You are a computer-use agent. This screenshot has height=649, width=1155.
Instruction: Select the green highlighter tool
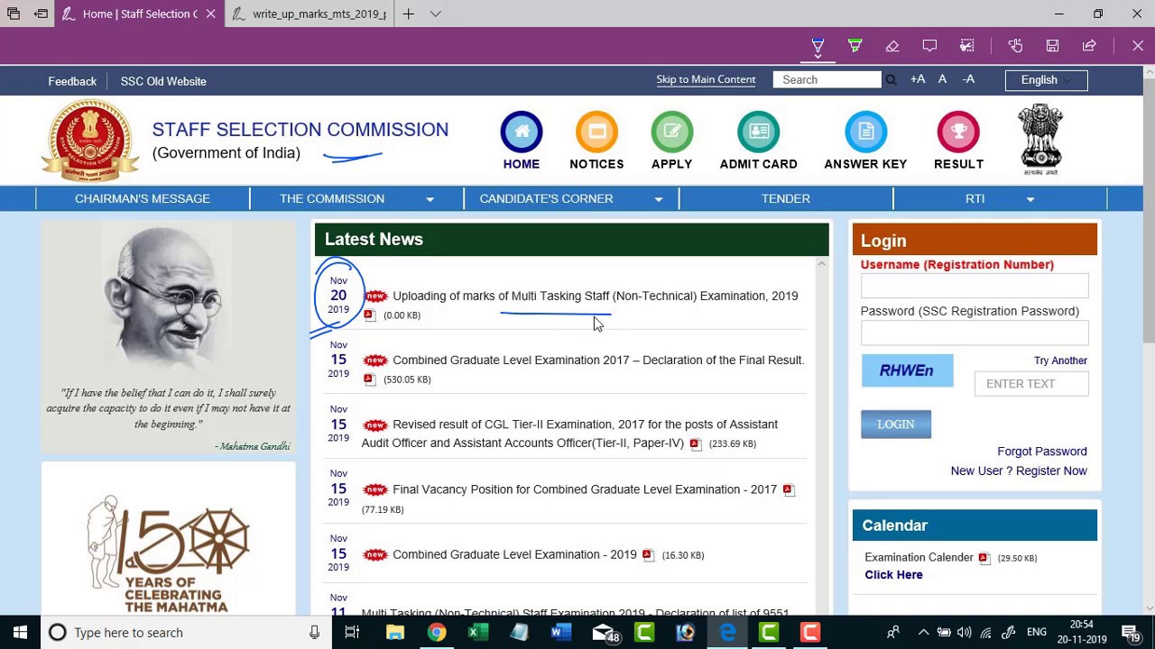click(855, 46)
